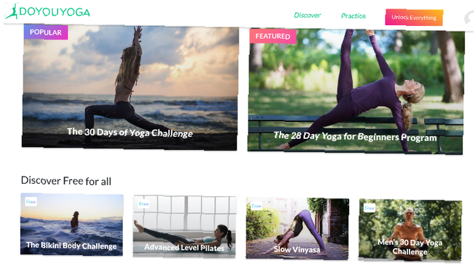Select The Bikini Body Challenge thumbnail
The height and width of the screenshot is (265, 474).
(72, 225)
